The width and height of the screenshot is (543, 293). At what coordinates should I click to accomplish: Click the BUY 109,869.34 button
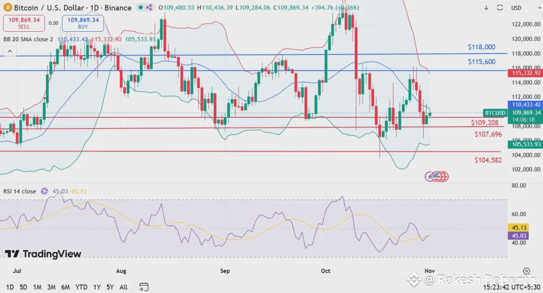[83, 23]
